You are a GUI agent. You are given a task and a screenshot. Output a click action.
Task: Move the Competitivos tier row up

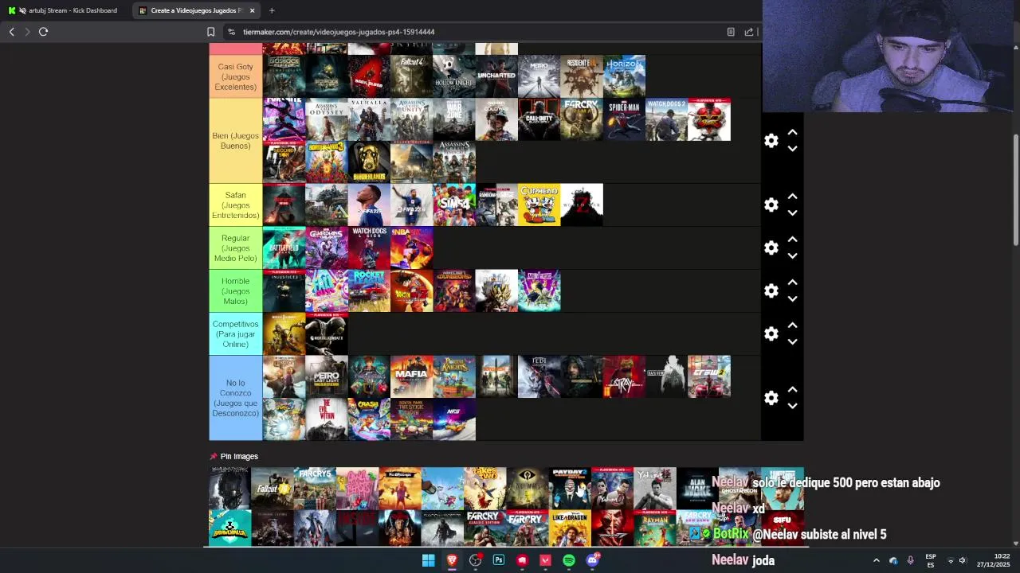click(x=792, y=326)
